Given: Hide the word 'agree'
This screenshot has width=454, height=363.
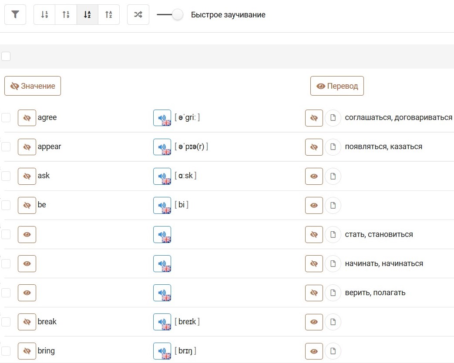Looking at the screenshot, I should coord(27,118).
